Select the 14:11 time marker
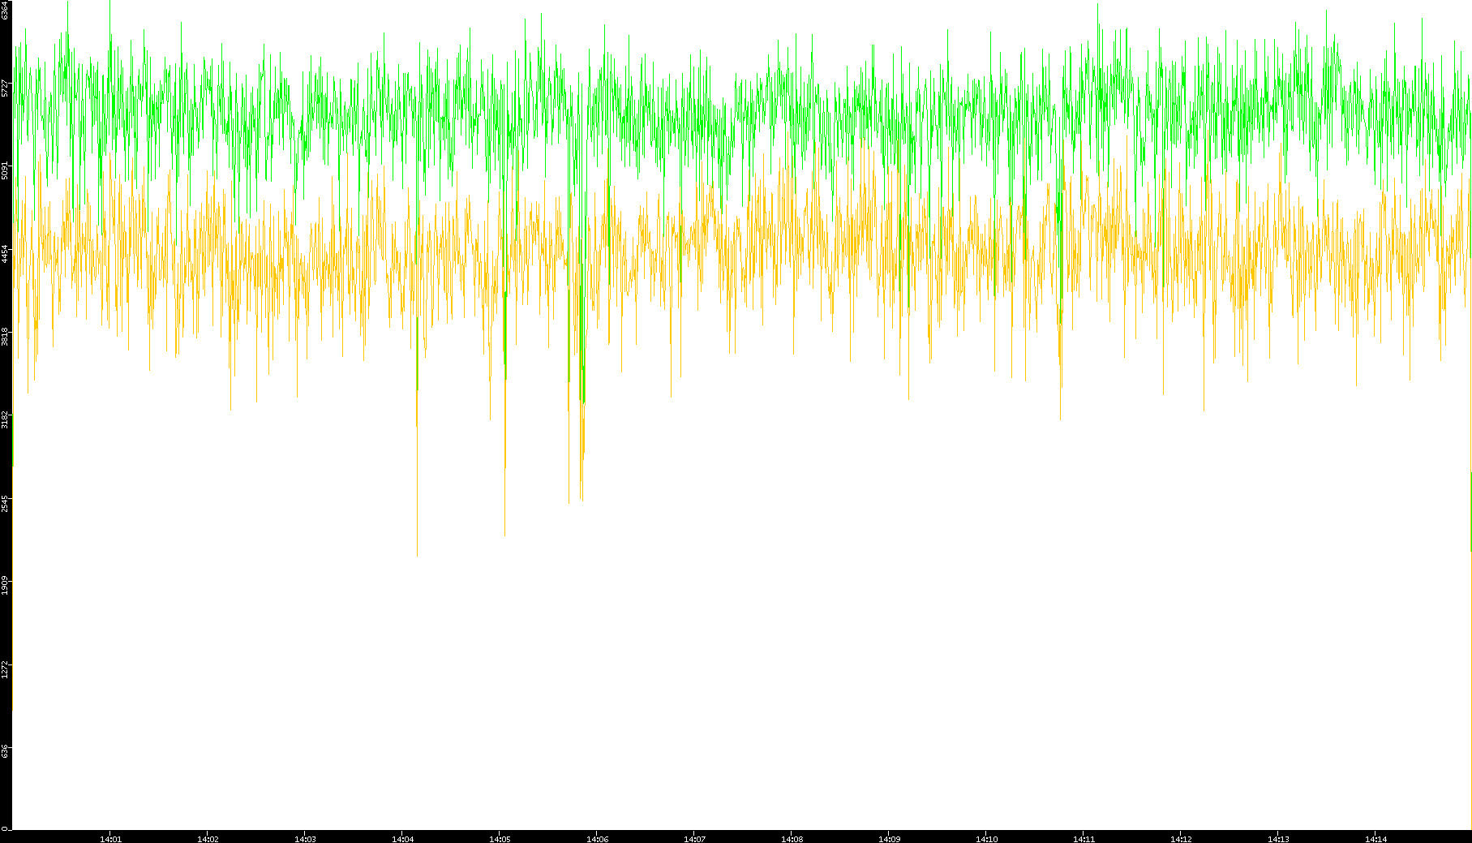Image resolution: width=1472 pixels, height=843 pixels. pos(1084,838)
